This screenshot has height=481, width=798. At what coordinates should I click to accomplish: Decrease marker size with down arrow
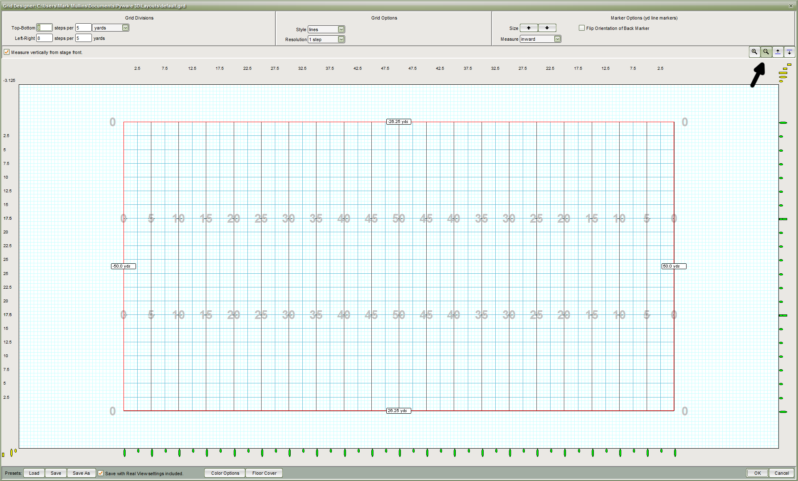pyautogui.click(x=547, y=28)
